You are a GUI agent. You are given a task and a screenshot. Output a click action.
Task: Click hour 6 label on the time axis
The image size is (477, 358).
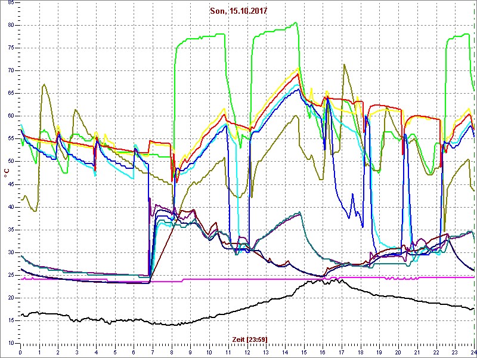click(x=134, y=353)
